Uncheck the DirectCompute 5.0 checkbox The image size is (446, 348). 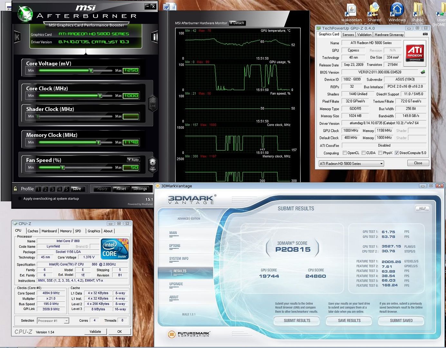397,153
